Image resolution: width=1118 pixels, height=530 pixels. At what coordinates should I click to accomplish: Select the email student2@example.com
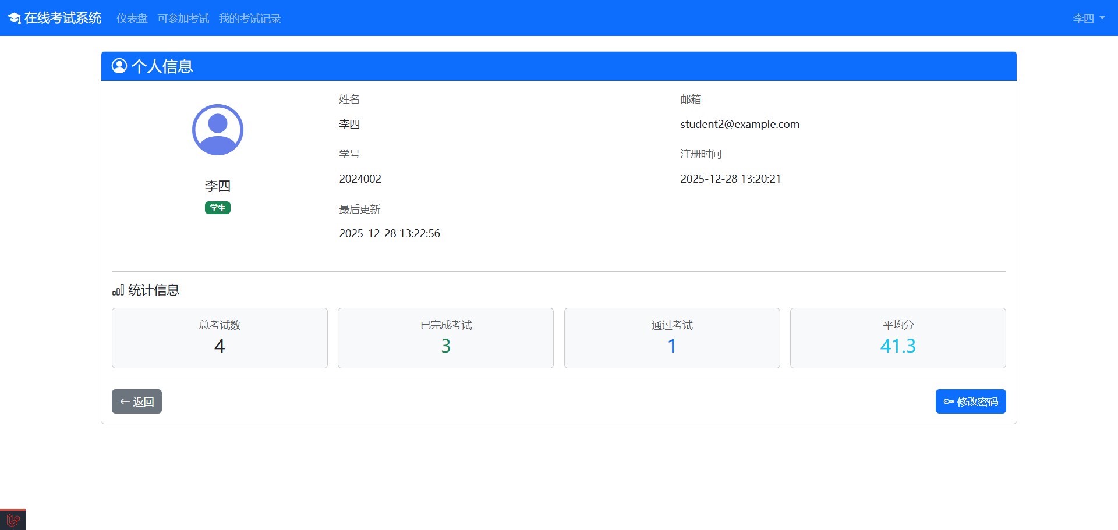point(740,124)
